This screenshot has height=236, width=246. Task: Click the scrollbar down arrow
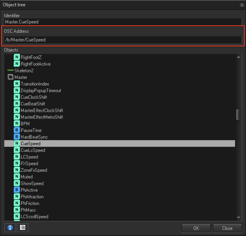[x=238, y=217]
